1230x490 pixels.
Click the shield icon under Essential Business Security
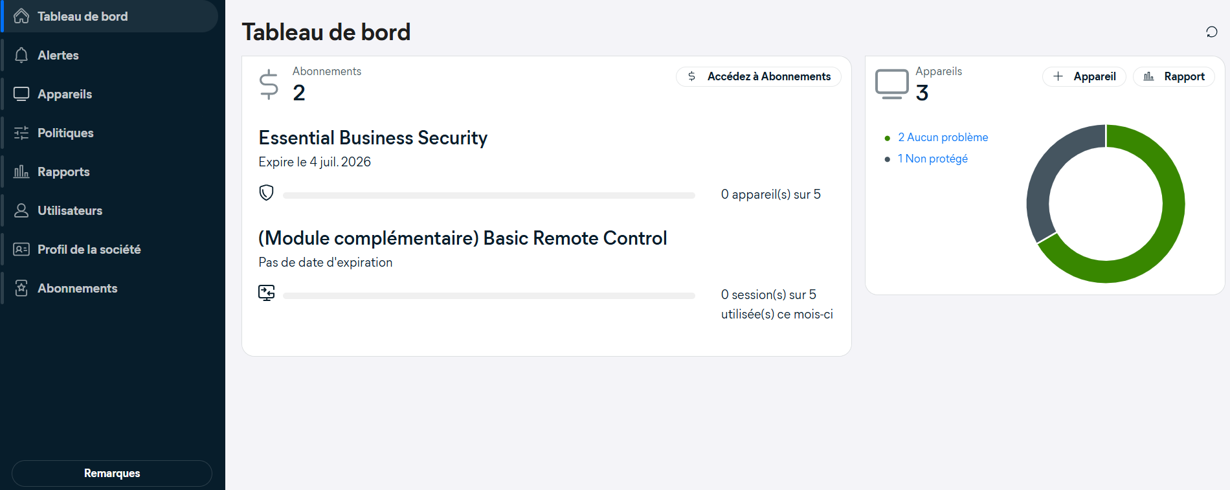[x=266, y=193]
